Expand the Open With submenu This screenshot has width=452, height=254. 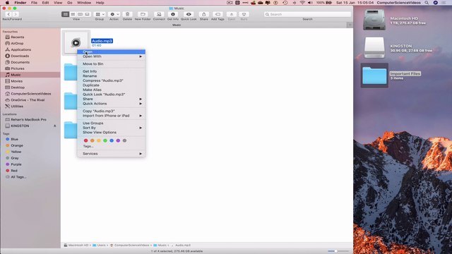click(x=112, y=56)
